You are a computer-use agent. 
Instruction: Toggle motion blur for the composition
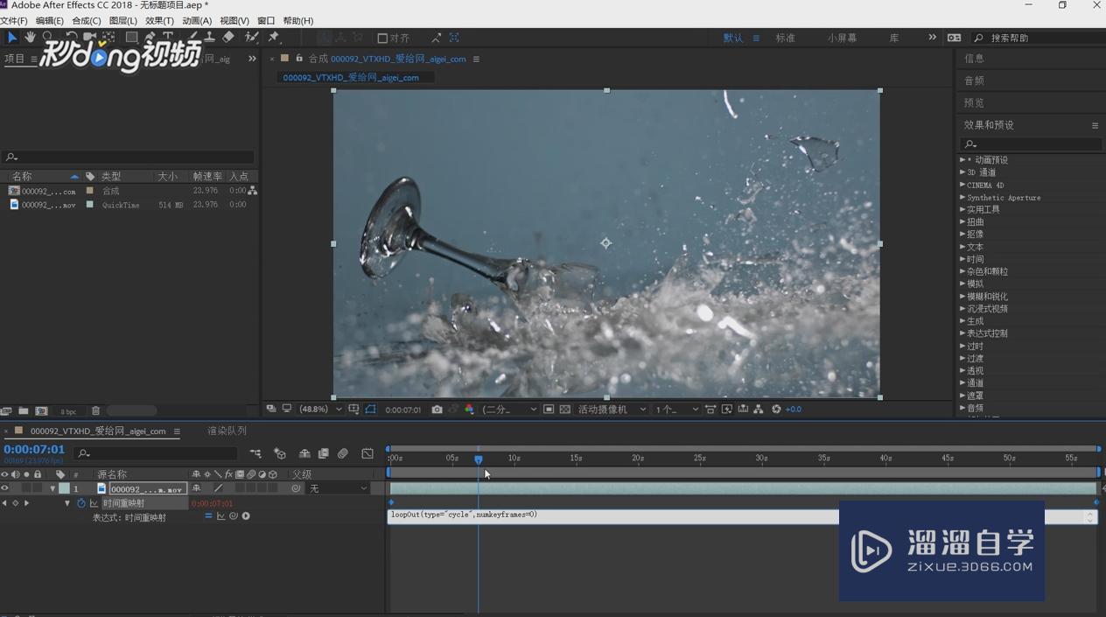(x=343, y=453)
